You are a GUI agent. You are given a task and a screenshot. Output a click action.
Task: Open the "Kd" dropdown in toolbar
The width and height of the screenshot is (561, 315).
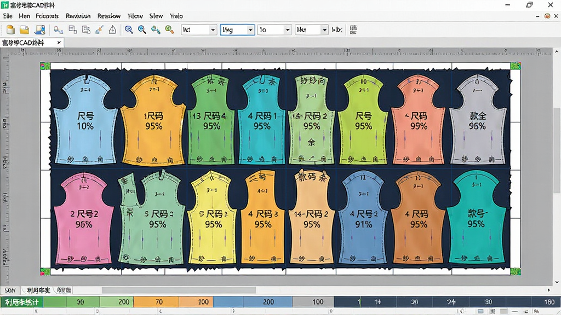tap(199, 30)
